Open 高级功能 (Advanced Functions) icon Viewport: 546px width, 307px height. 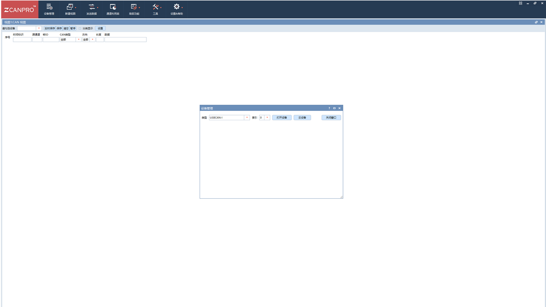point(134,7)
